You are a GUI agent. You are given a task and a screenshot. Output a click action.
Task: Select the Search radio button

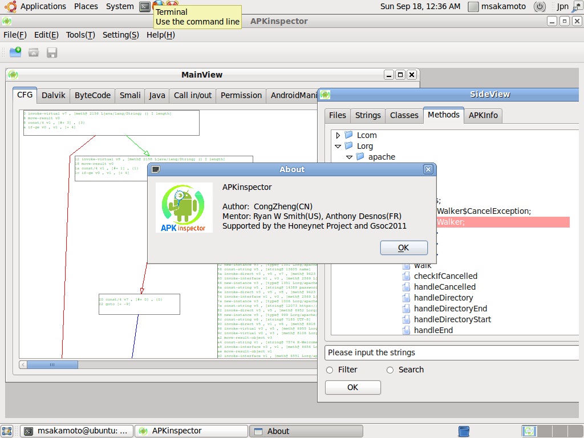390,370
